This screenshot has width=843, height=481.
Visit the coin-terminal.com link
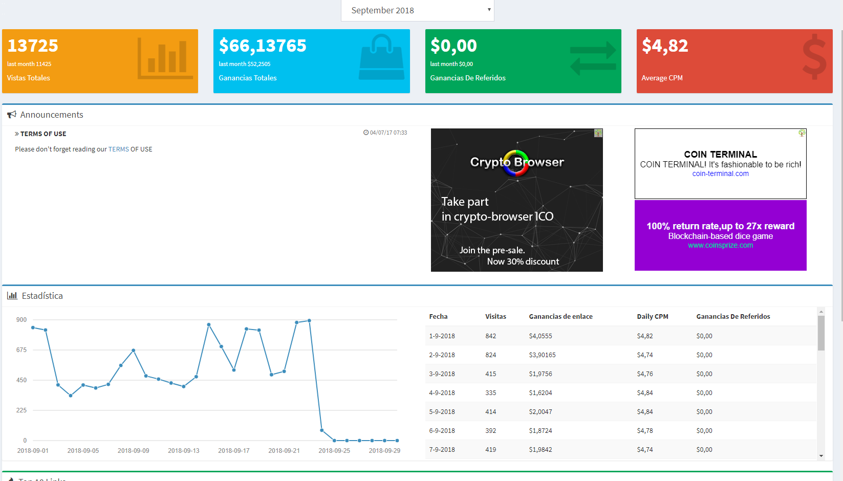[x=721, y=174]
